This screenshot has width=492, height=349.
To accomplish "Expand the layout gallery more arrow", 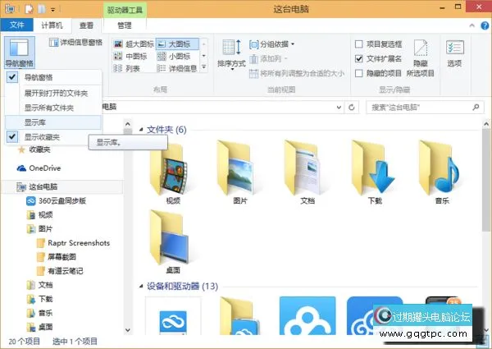I will click(204, 67).
